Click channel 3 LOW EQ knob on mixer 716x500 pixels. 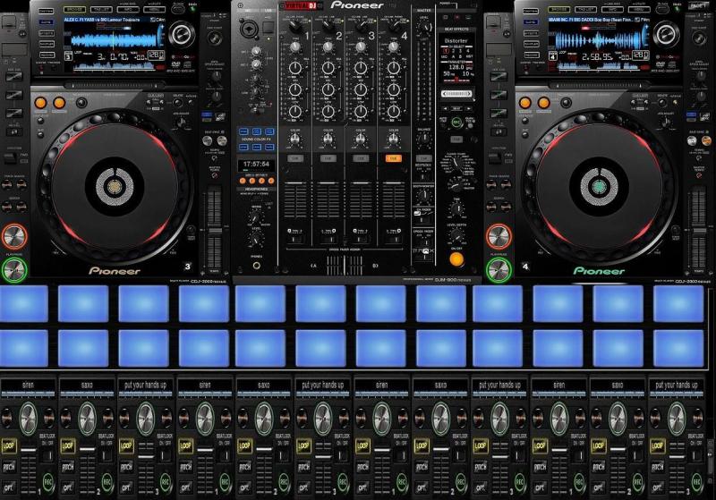[x=361, y=111]
